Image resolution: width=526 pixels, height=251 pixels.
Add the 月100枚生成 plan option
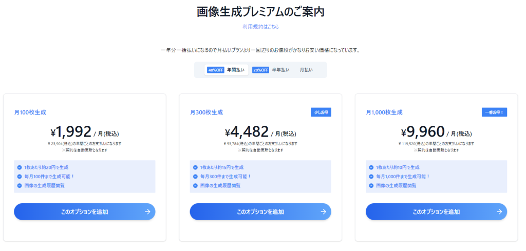point(84,211)
